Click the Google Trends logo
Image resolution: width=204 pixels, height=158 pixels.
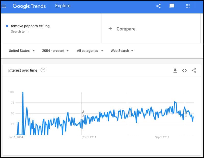pos(29,6)
